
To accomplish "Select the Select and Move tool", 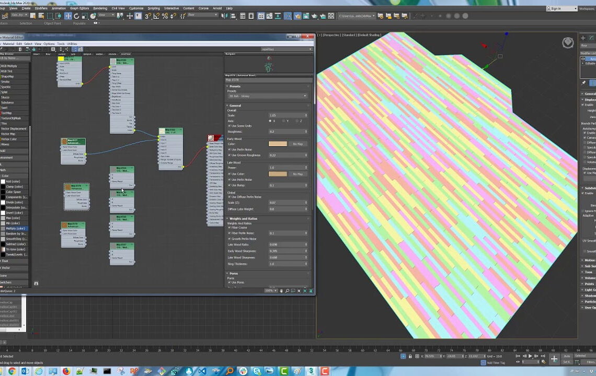I will [67, 16].
